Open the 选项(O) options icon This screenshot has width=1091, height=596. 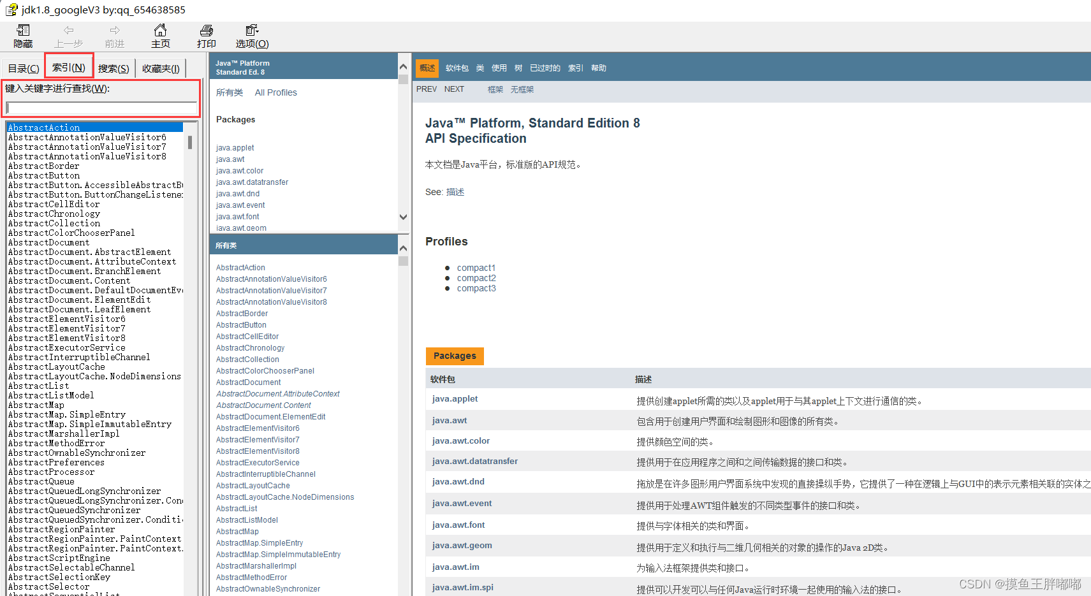[x=252, y=30]
